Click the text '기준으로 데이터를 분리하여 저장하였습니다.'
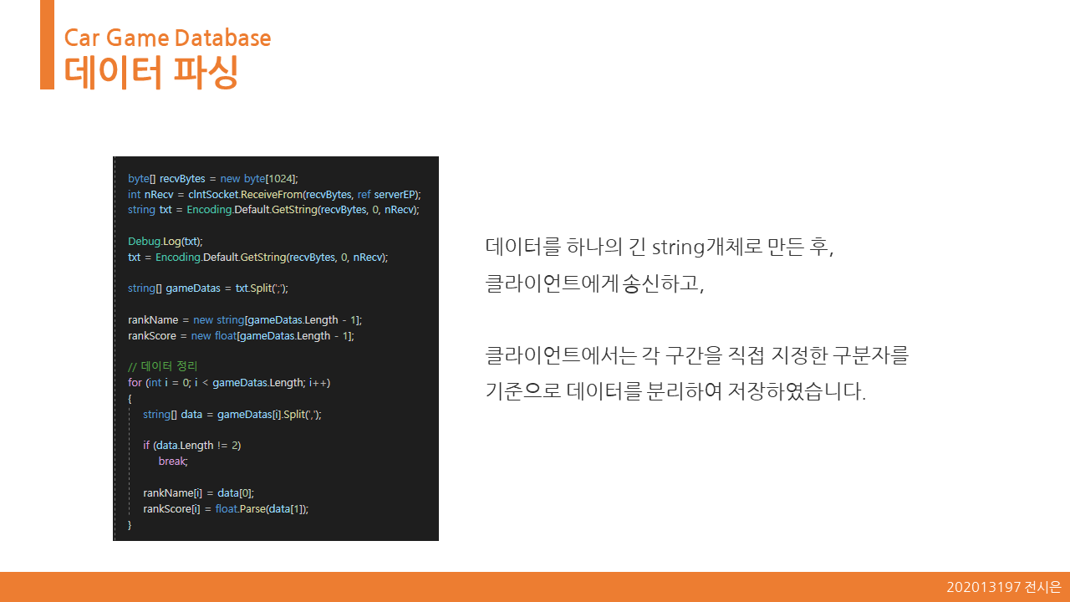Viewport: 1070px width, 602px height. tap(675, 392)
